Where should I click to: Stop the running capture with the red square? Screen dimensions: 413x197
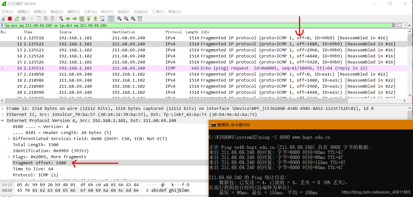click(10, 19)
